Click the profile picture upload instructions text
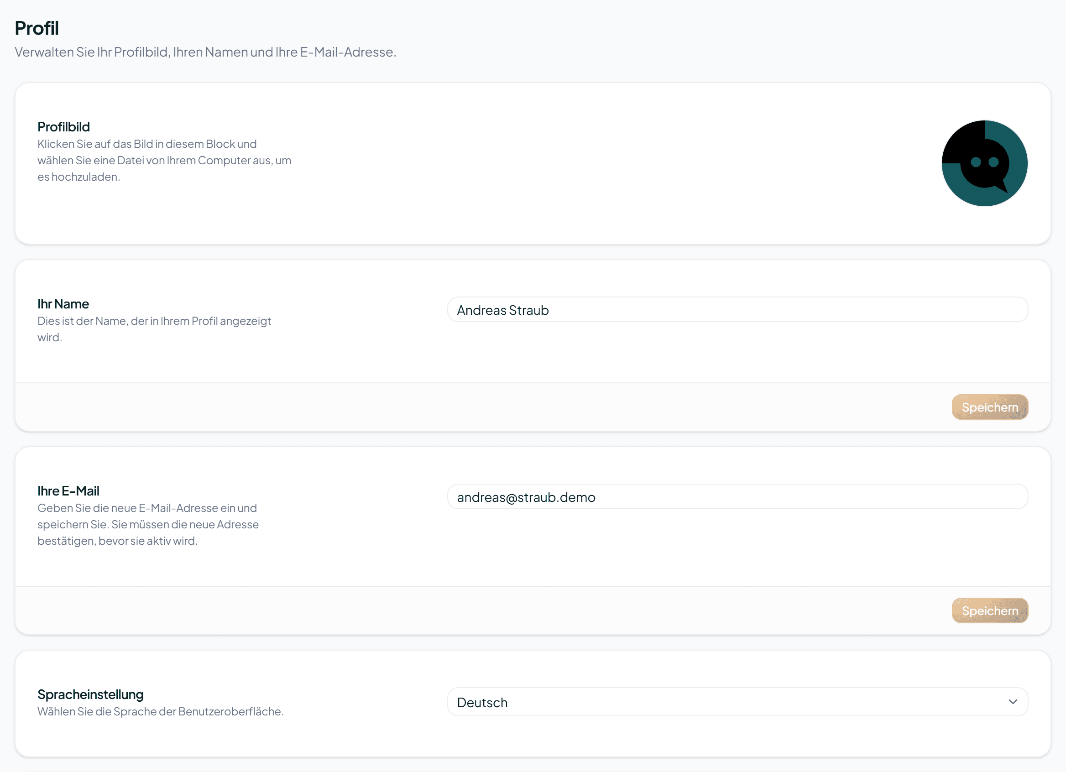 [164, 160]
